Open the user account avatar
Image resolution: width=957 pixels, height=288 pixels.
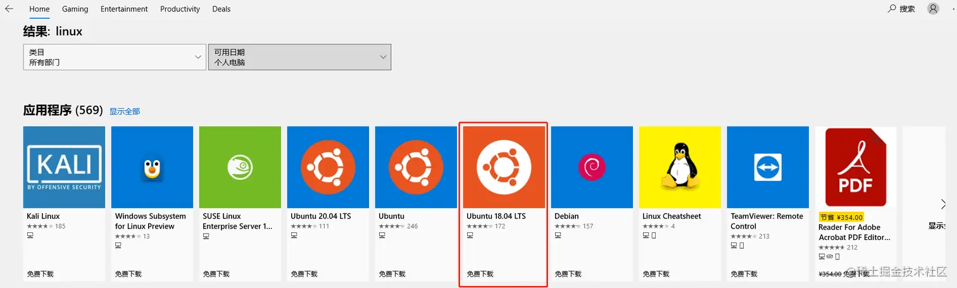pyautogui.click(x=934, y=9)
